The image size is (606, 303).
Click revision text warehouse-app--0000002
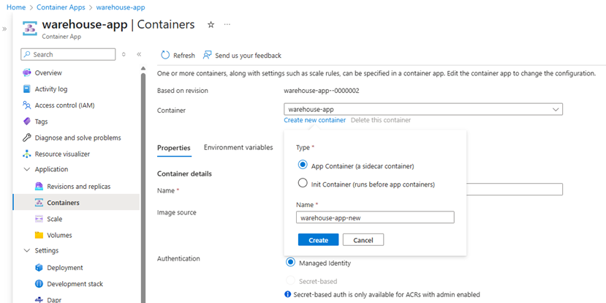pos(322,91)
